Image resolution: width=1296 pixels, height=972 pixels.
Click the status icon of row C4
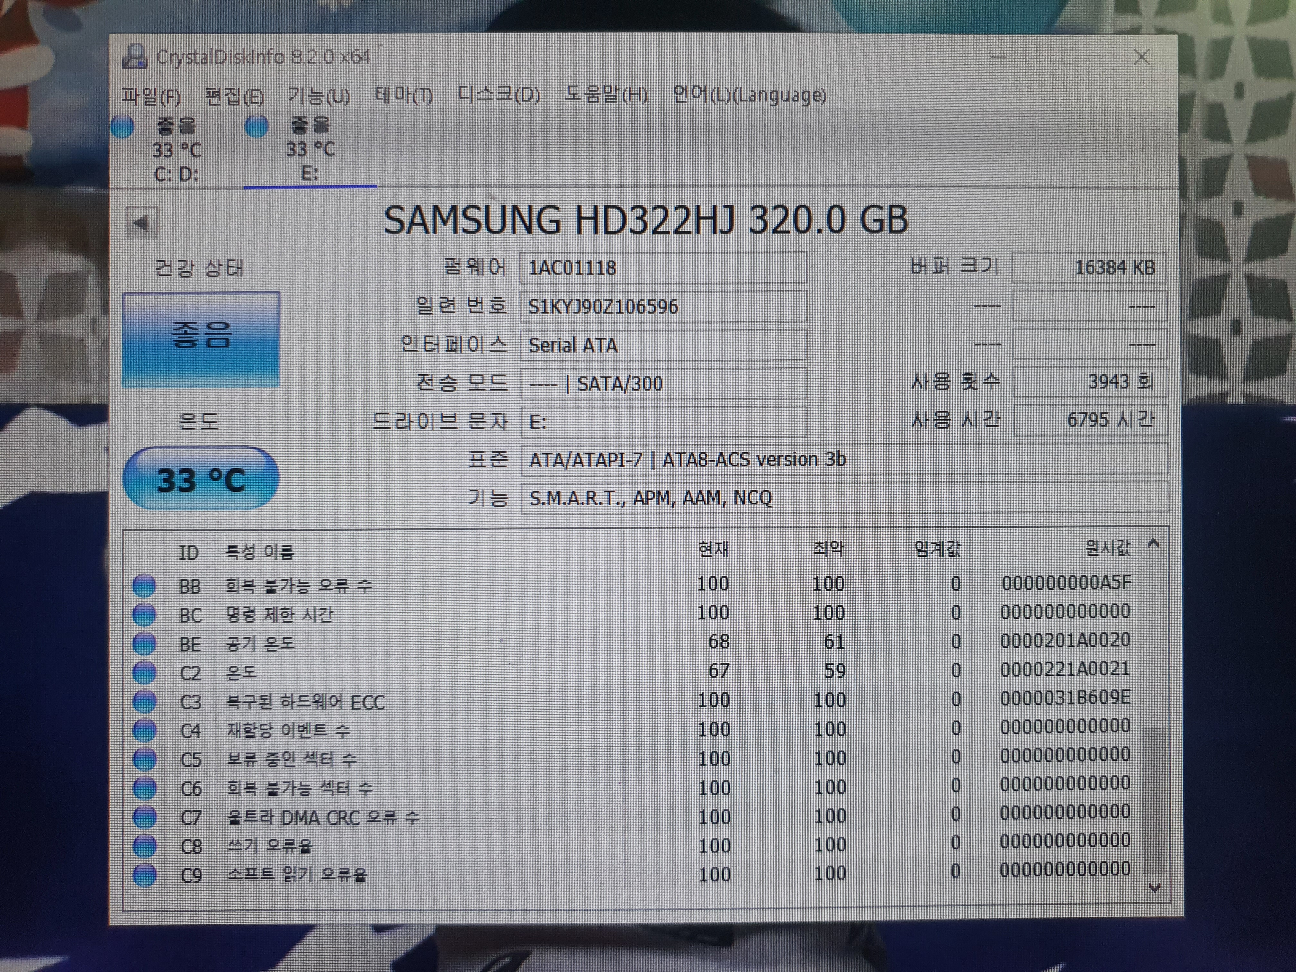[x=144, y=730]
